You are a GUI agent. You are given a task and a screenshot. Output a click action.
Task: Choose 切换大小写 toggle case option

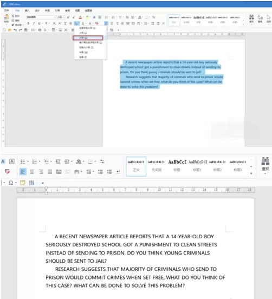tap(90, 47)
